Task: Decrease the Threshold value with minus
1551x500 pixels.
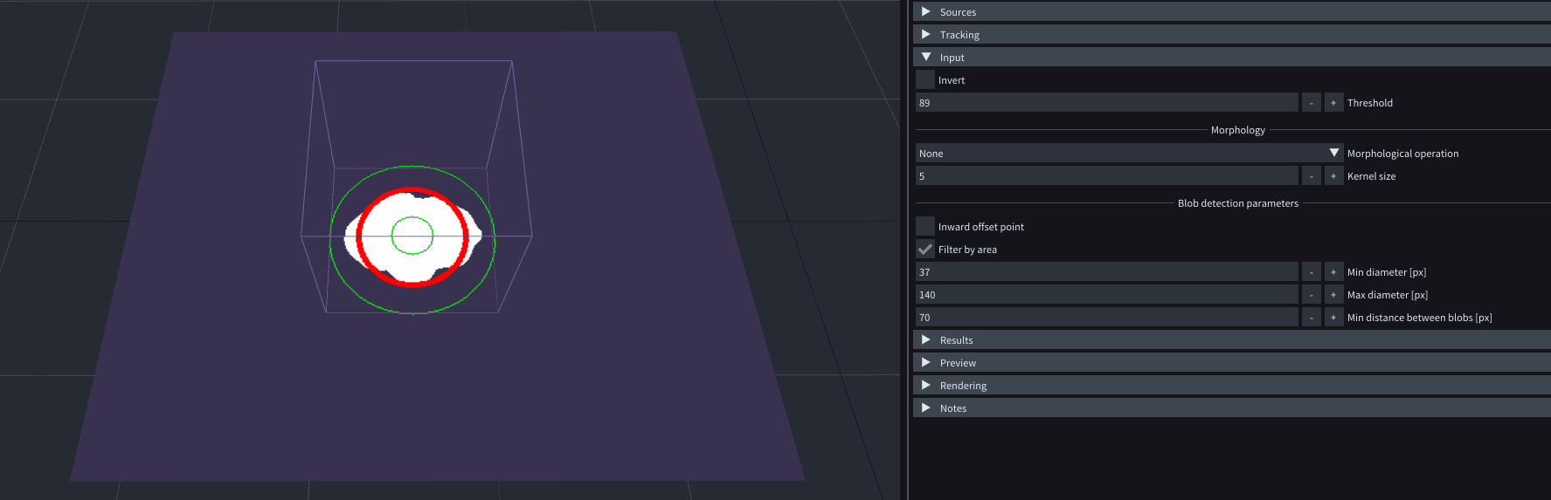Action: 1312,102
